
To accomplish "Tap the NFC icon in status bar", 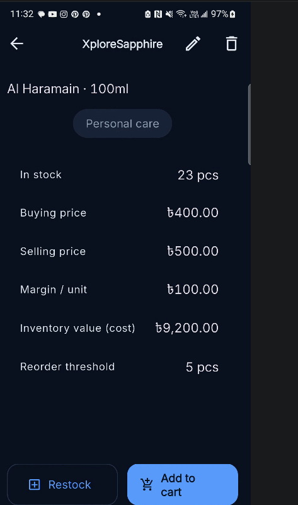I will (158, 14).
